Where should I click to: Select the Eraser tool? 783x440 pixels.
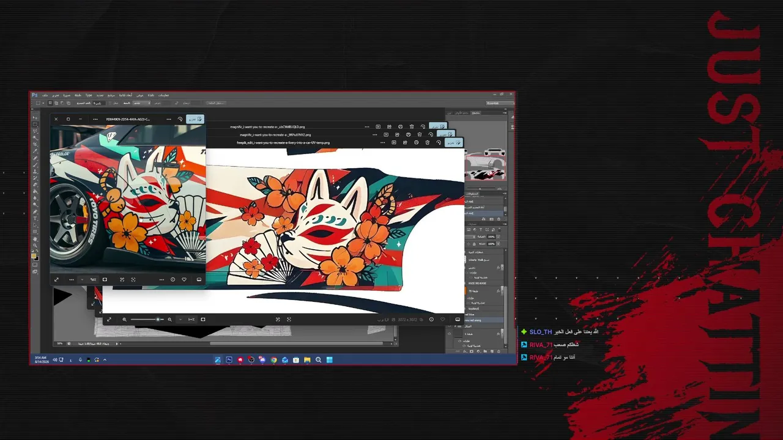pyautogui.click(x=35, y=185)
